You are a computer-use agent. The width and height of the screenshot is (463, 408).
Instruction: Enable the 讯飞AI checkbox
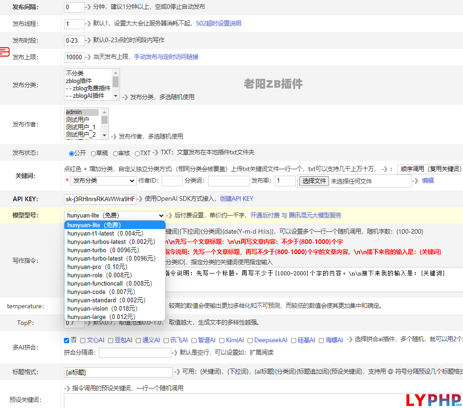(166, 340)
